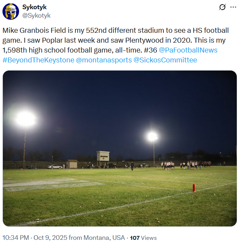This screenshot has height=243, width=241.
Task: Click the Grok actions icon
Action: pos(222,7)
